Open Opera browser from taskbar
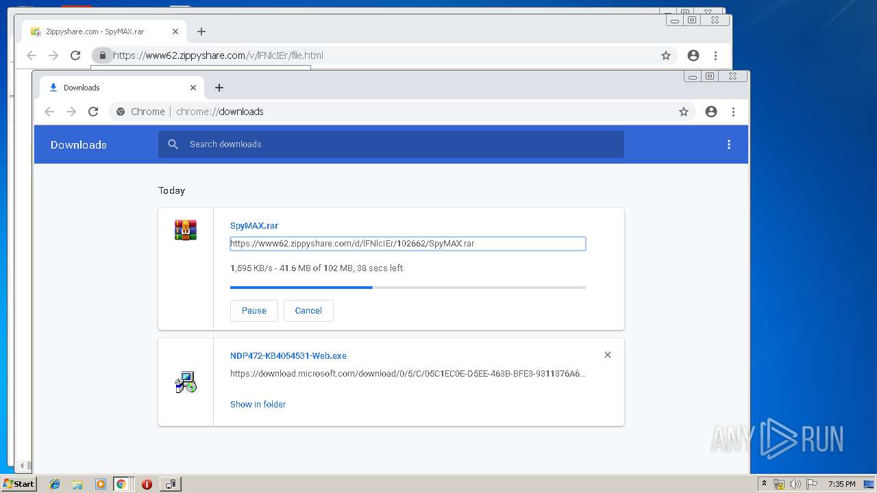Viewport: 877px width, 493px height. coord(146,484)
